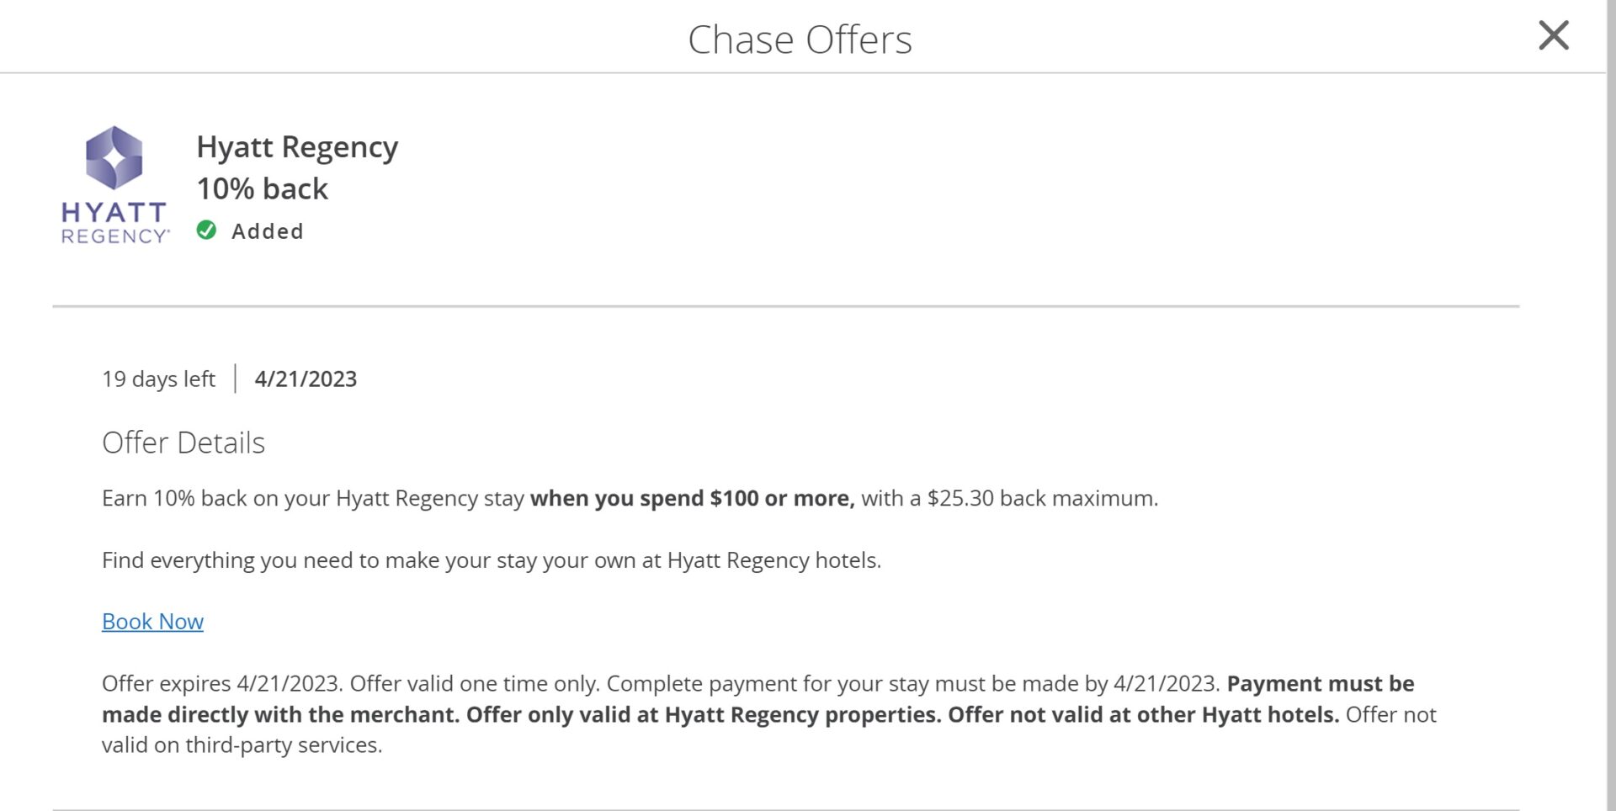The height and width of the screenshot is (811, 1616).
Task: Open the Book Now link
Action: [x=152, y=621]
